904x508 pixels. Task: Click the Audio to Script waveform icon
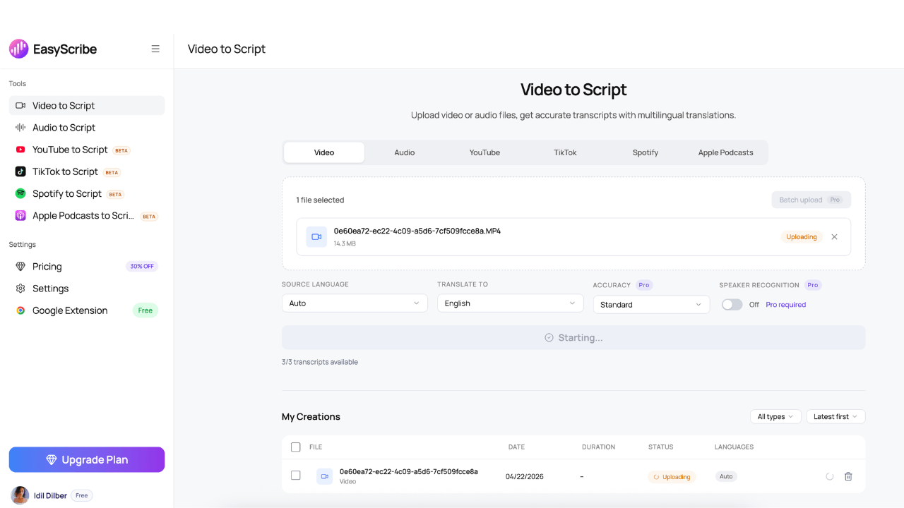click(20, 127)
